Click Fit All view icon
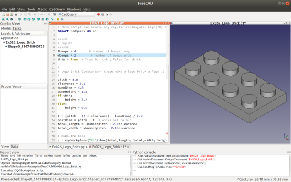The height and width of the screenshot is (182, 291). (x=3, y=19)
